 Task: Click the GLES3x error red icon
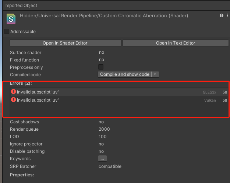coord(14,92)
